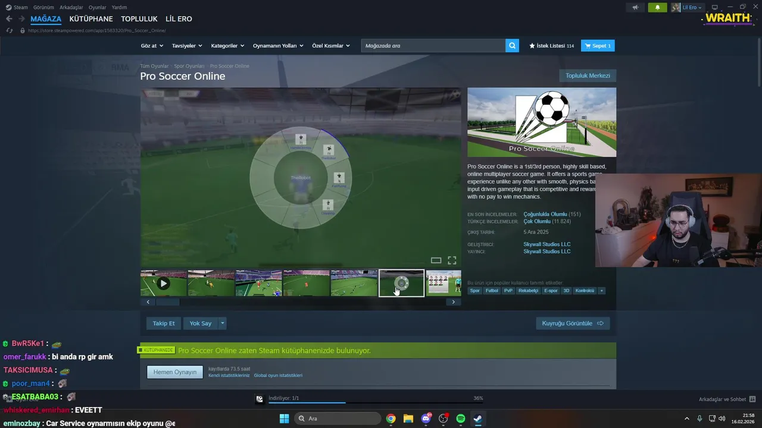Reload the store page
762x428 pixels.
pyautogui.click(x=9, y=30)
